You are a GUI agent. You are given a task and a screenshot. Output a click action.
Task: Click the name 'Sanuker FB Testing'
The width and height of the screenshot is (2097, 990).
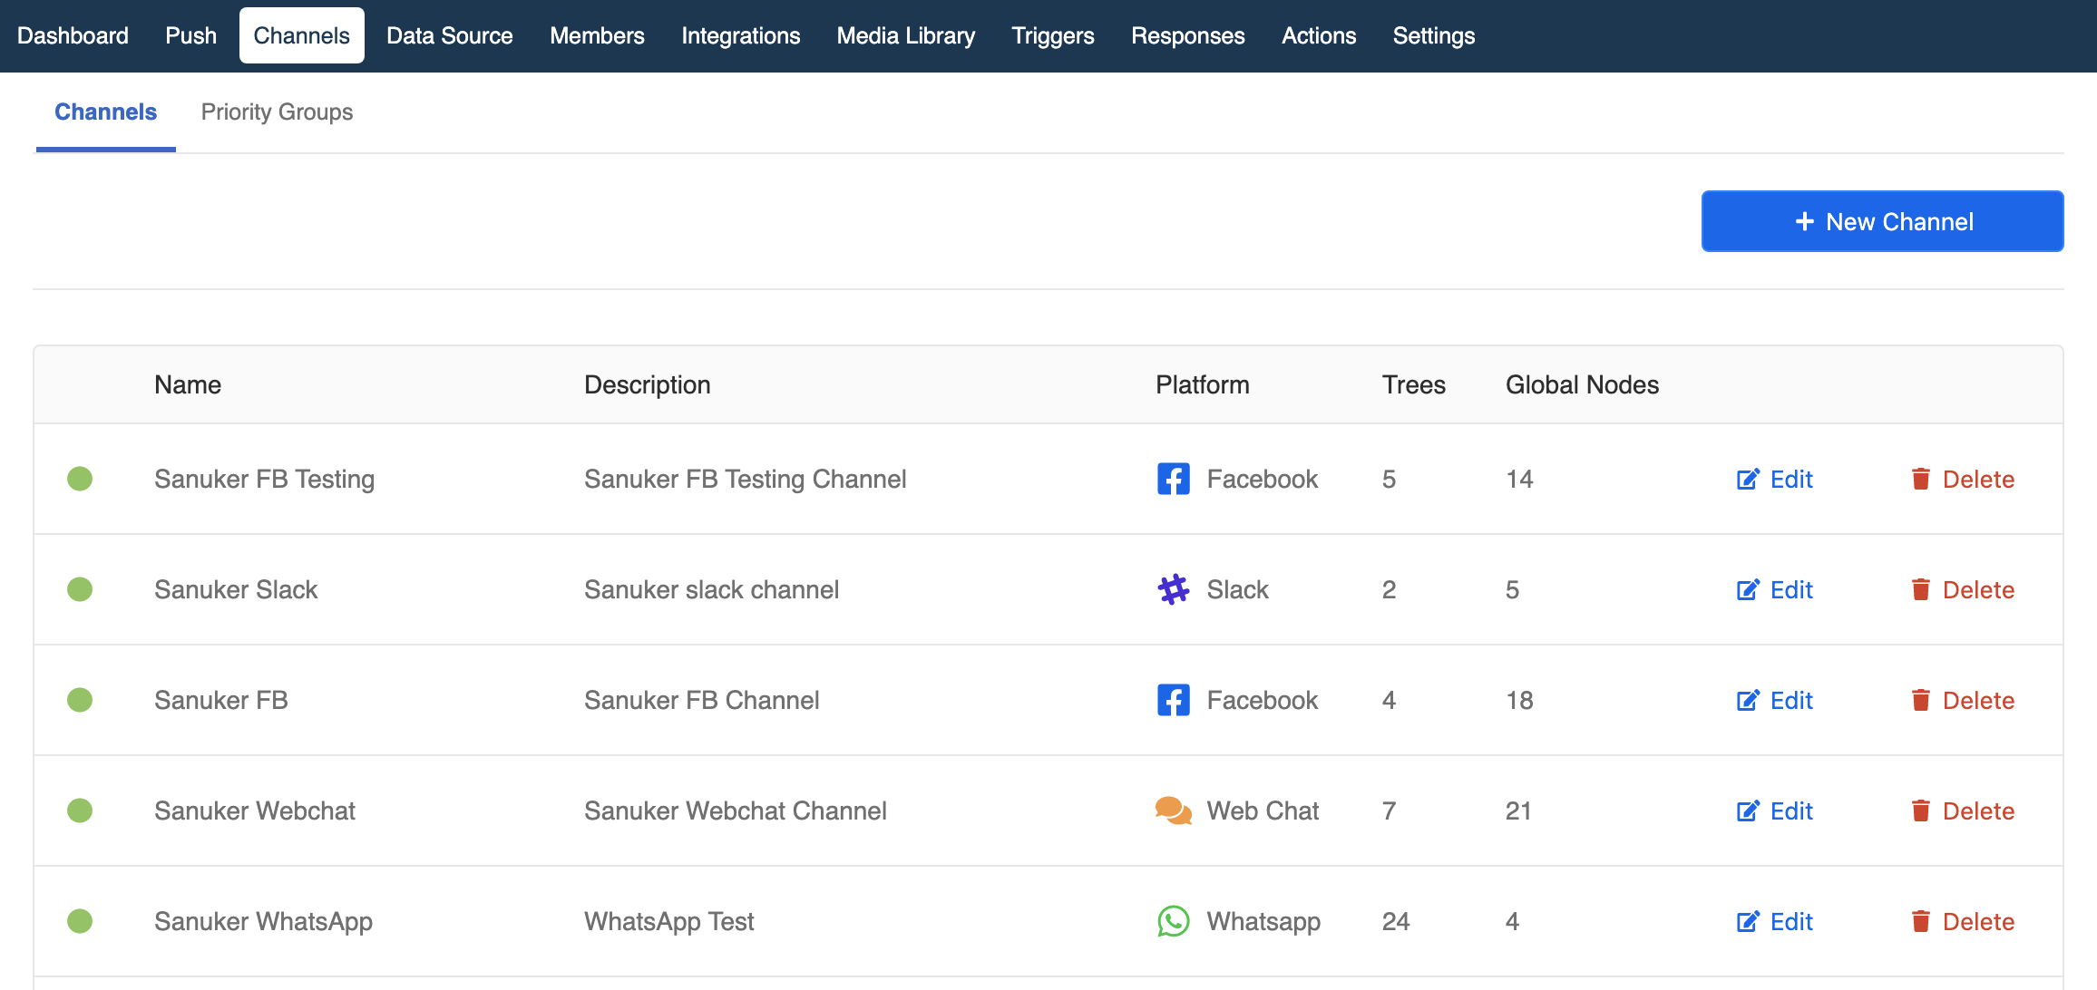[264, 479]
